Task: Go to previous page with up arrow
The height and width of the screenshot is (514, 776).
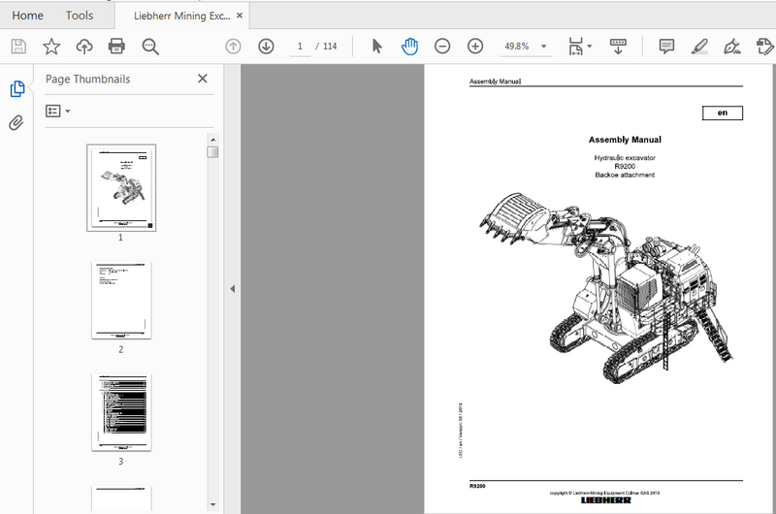Action: [233, 46]
